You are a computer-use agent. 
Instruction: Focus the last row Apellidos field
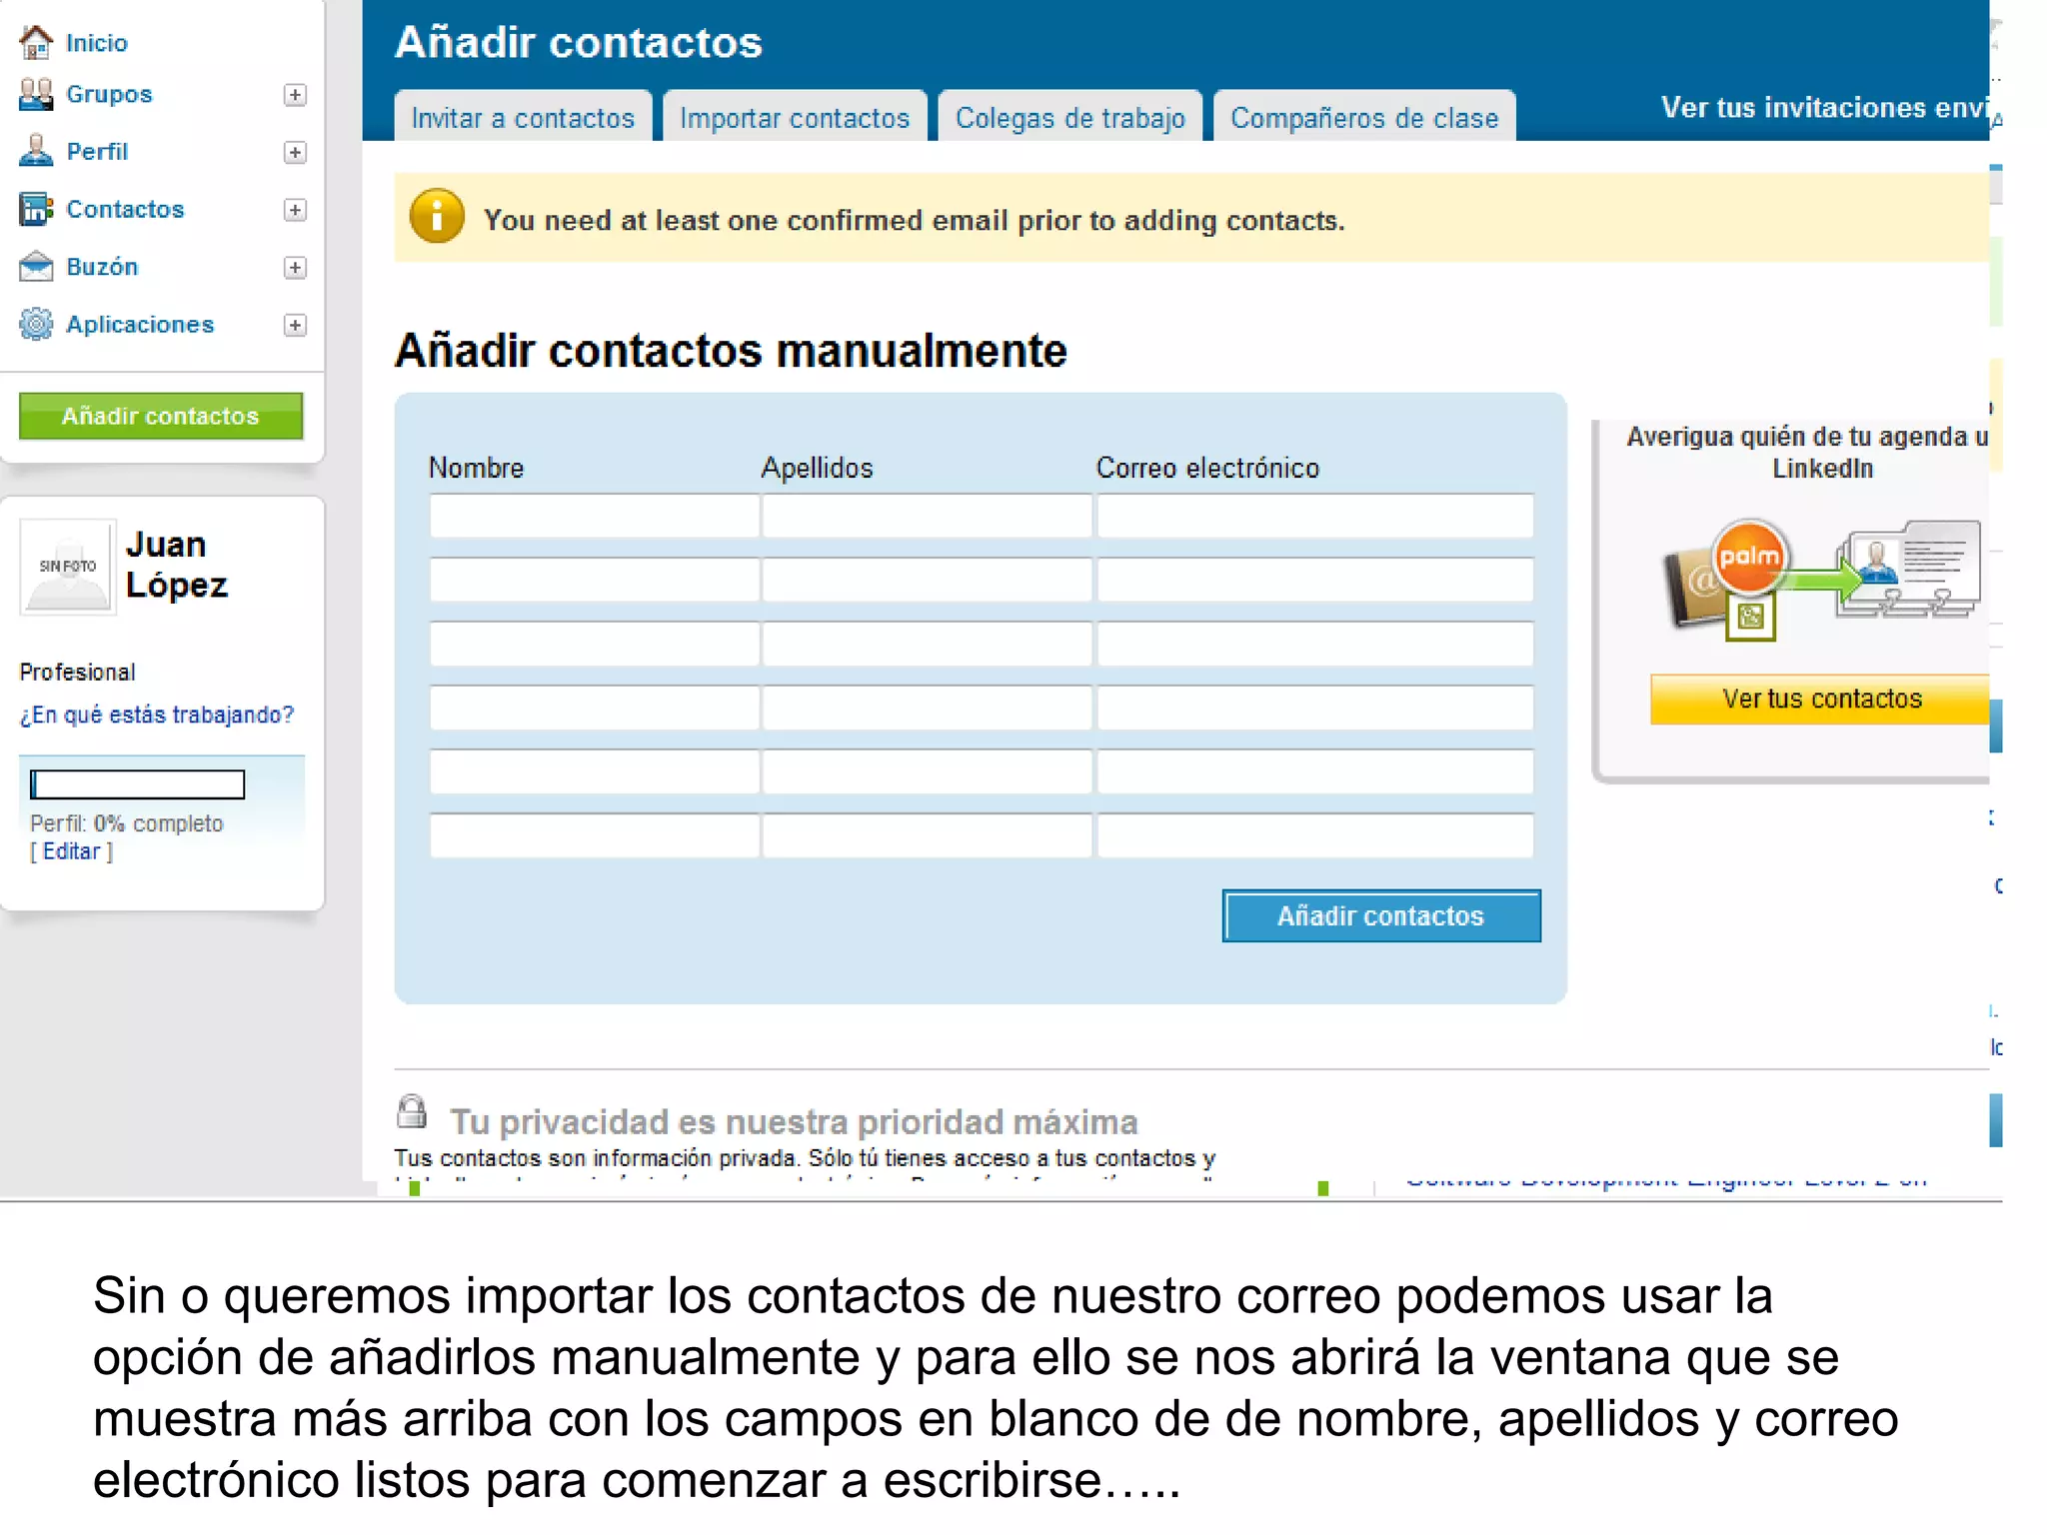coord(927,835)
